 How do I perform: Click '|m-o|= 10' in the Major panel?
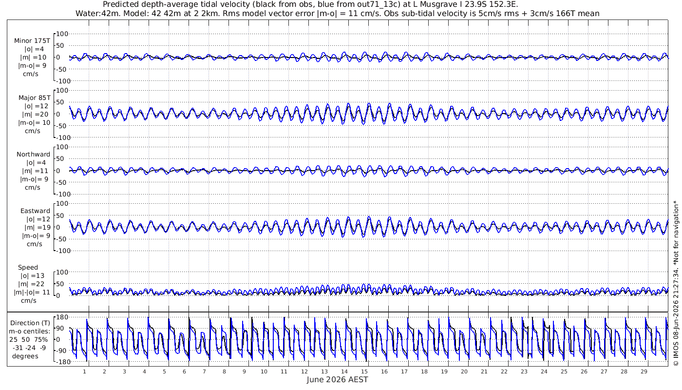coord(33,122)
